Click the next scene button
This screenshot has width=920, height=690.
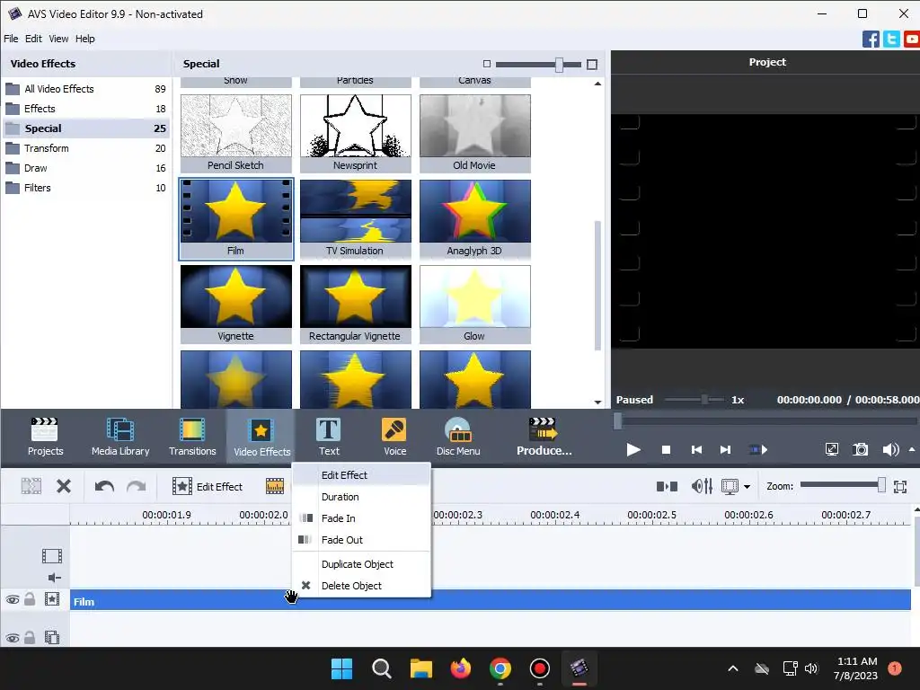(758, 449)
